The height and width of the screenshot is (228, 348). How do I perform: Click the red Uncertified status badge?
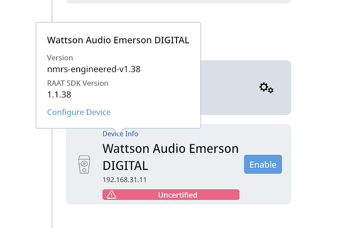[x=171, y=195]
